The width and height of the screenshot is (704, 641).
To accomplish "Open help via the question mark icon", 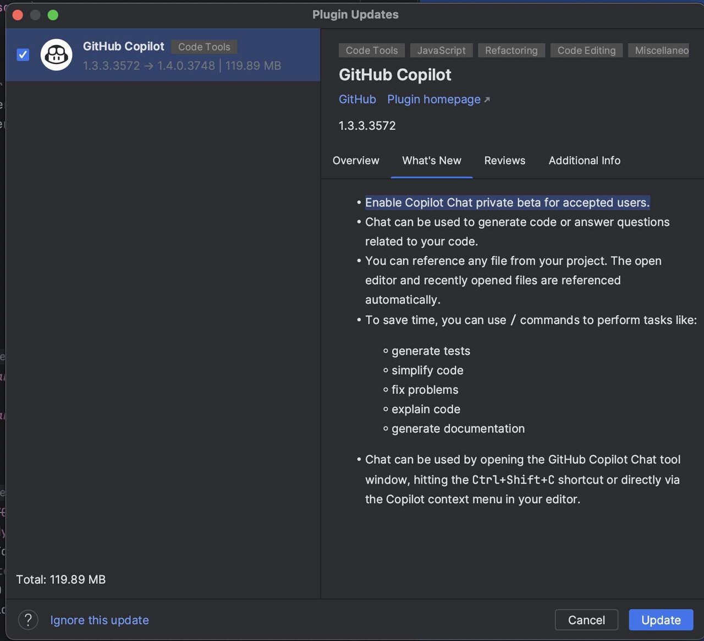I will coord(28,620).
